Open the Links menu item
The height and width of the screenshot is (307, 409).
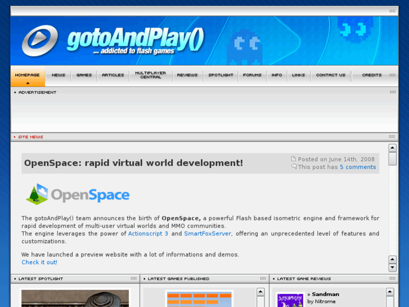pyautogui.click(x=299, y=75)
